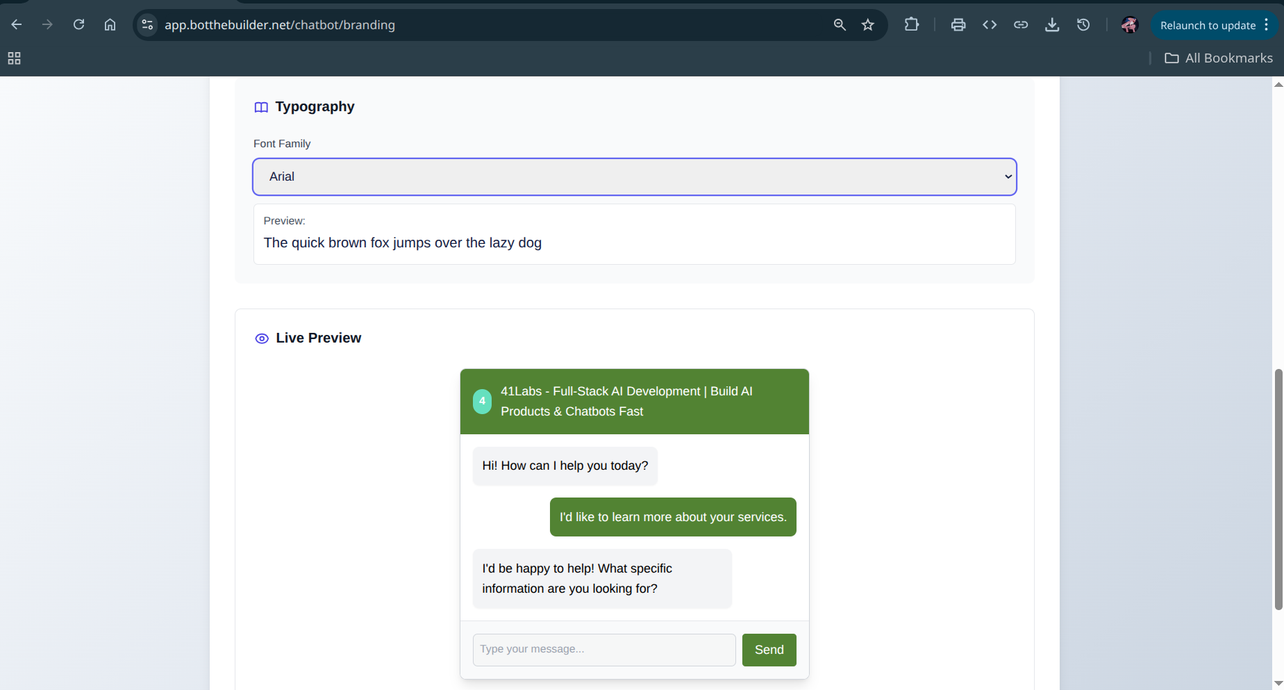
Task: Click the site permissions icon in the address bar
Action: click(147, 24)
